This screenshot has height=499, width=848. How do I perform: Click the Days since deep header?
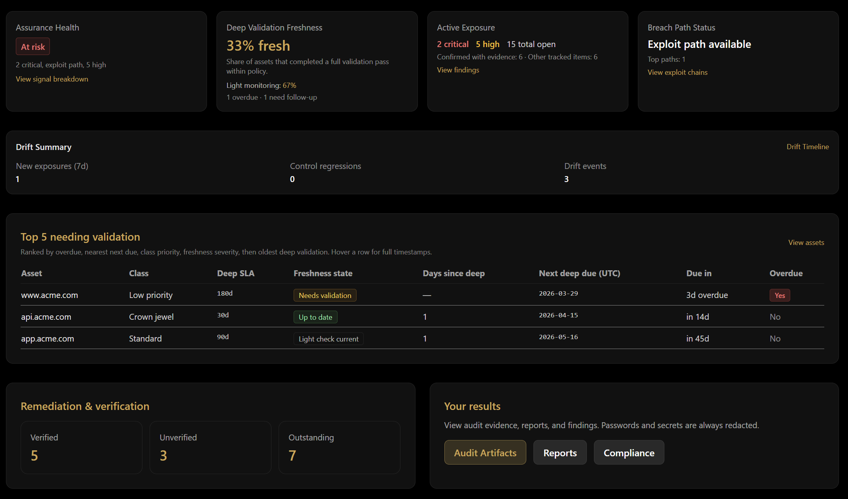tap(453, 273)
